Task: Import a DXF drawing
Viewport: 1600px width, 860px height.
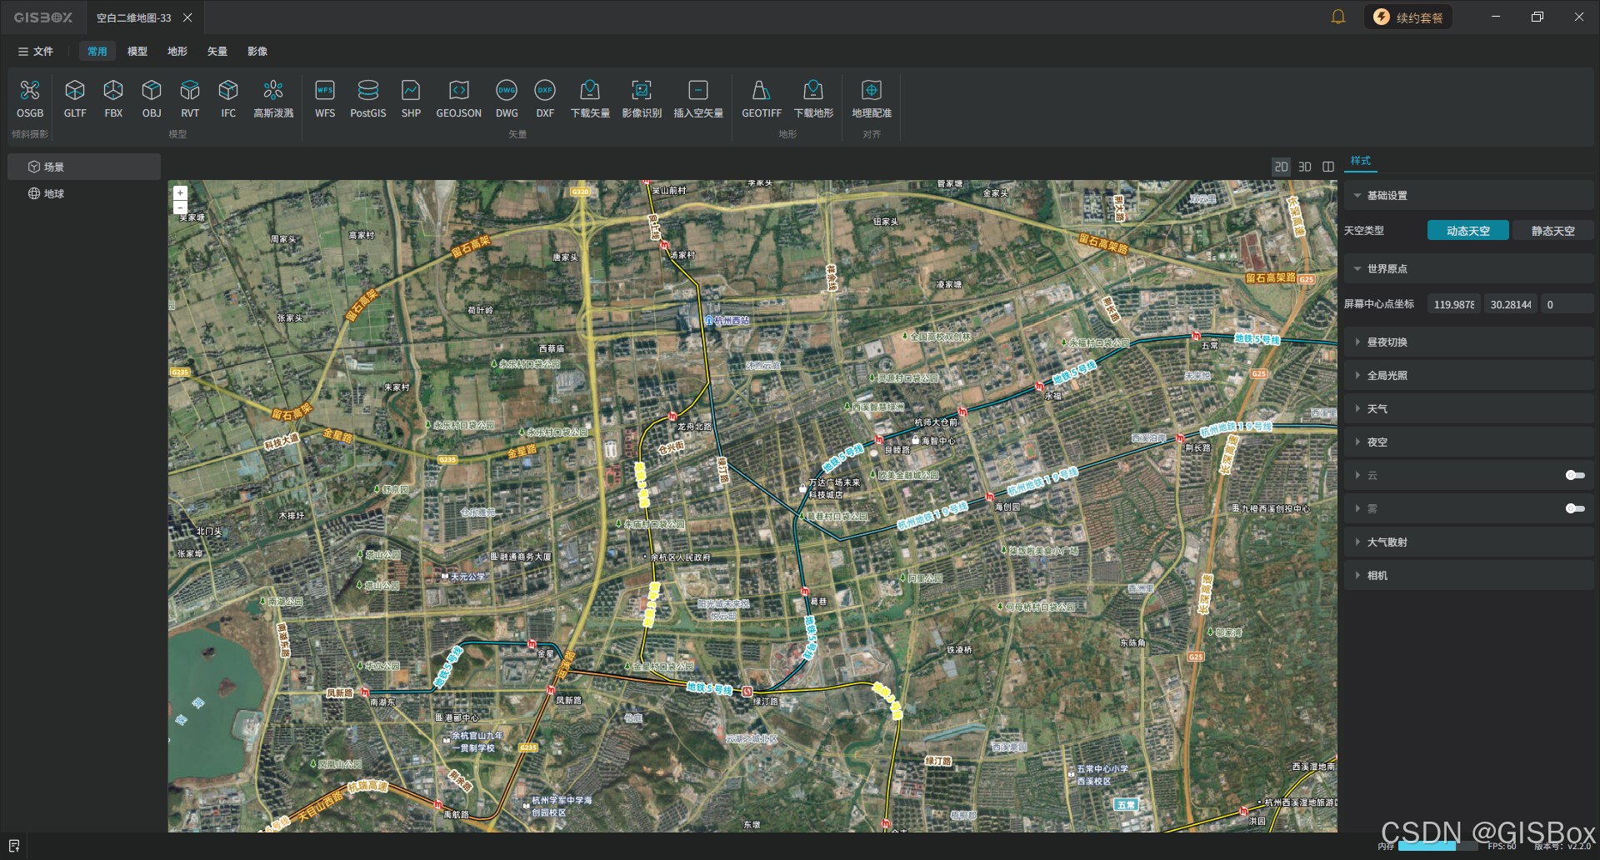Action: (545, 98)
